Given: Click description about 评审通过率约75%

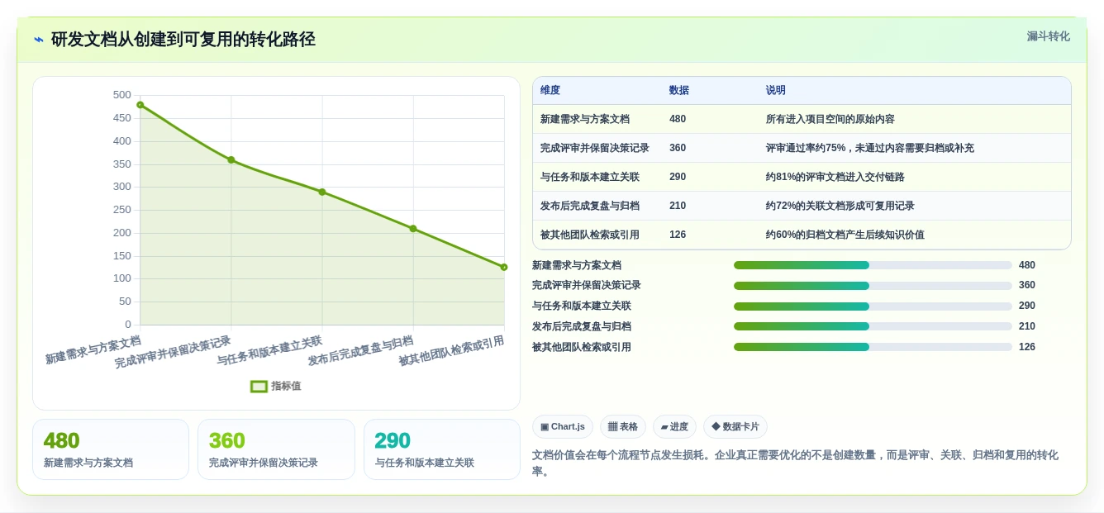Looking at the screenshot, I should [870, 148].
